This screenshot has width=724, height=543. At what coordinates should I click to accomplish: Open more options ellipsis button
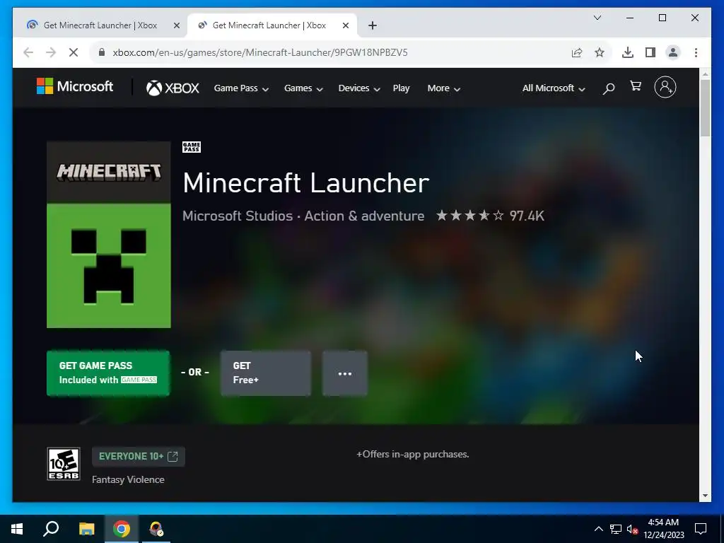345,373
